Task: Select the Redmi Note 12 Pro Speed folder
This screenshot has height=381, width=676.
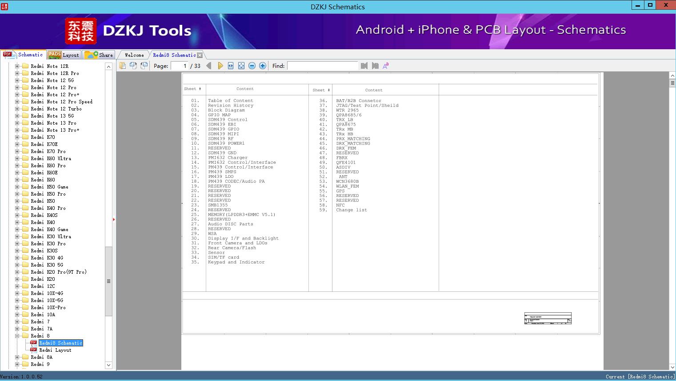Action: pos(62,102)
